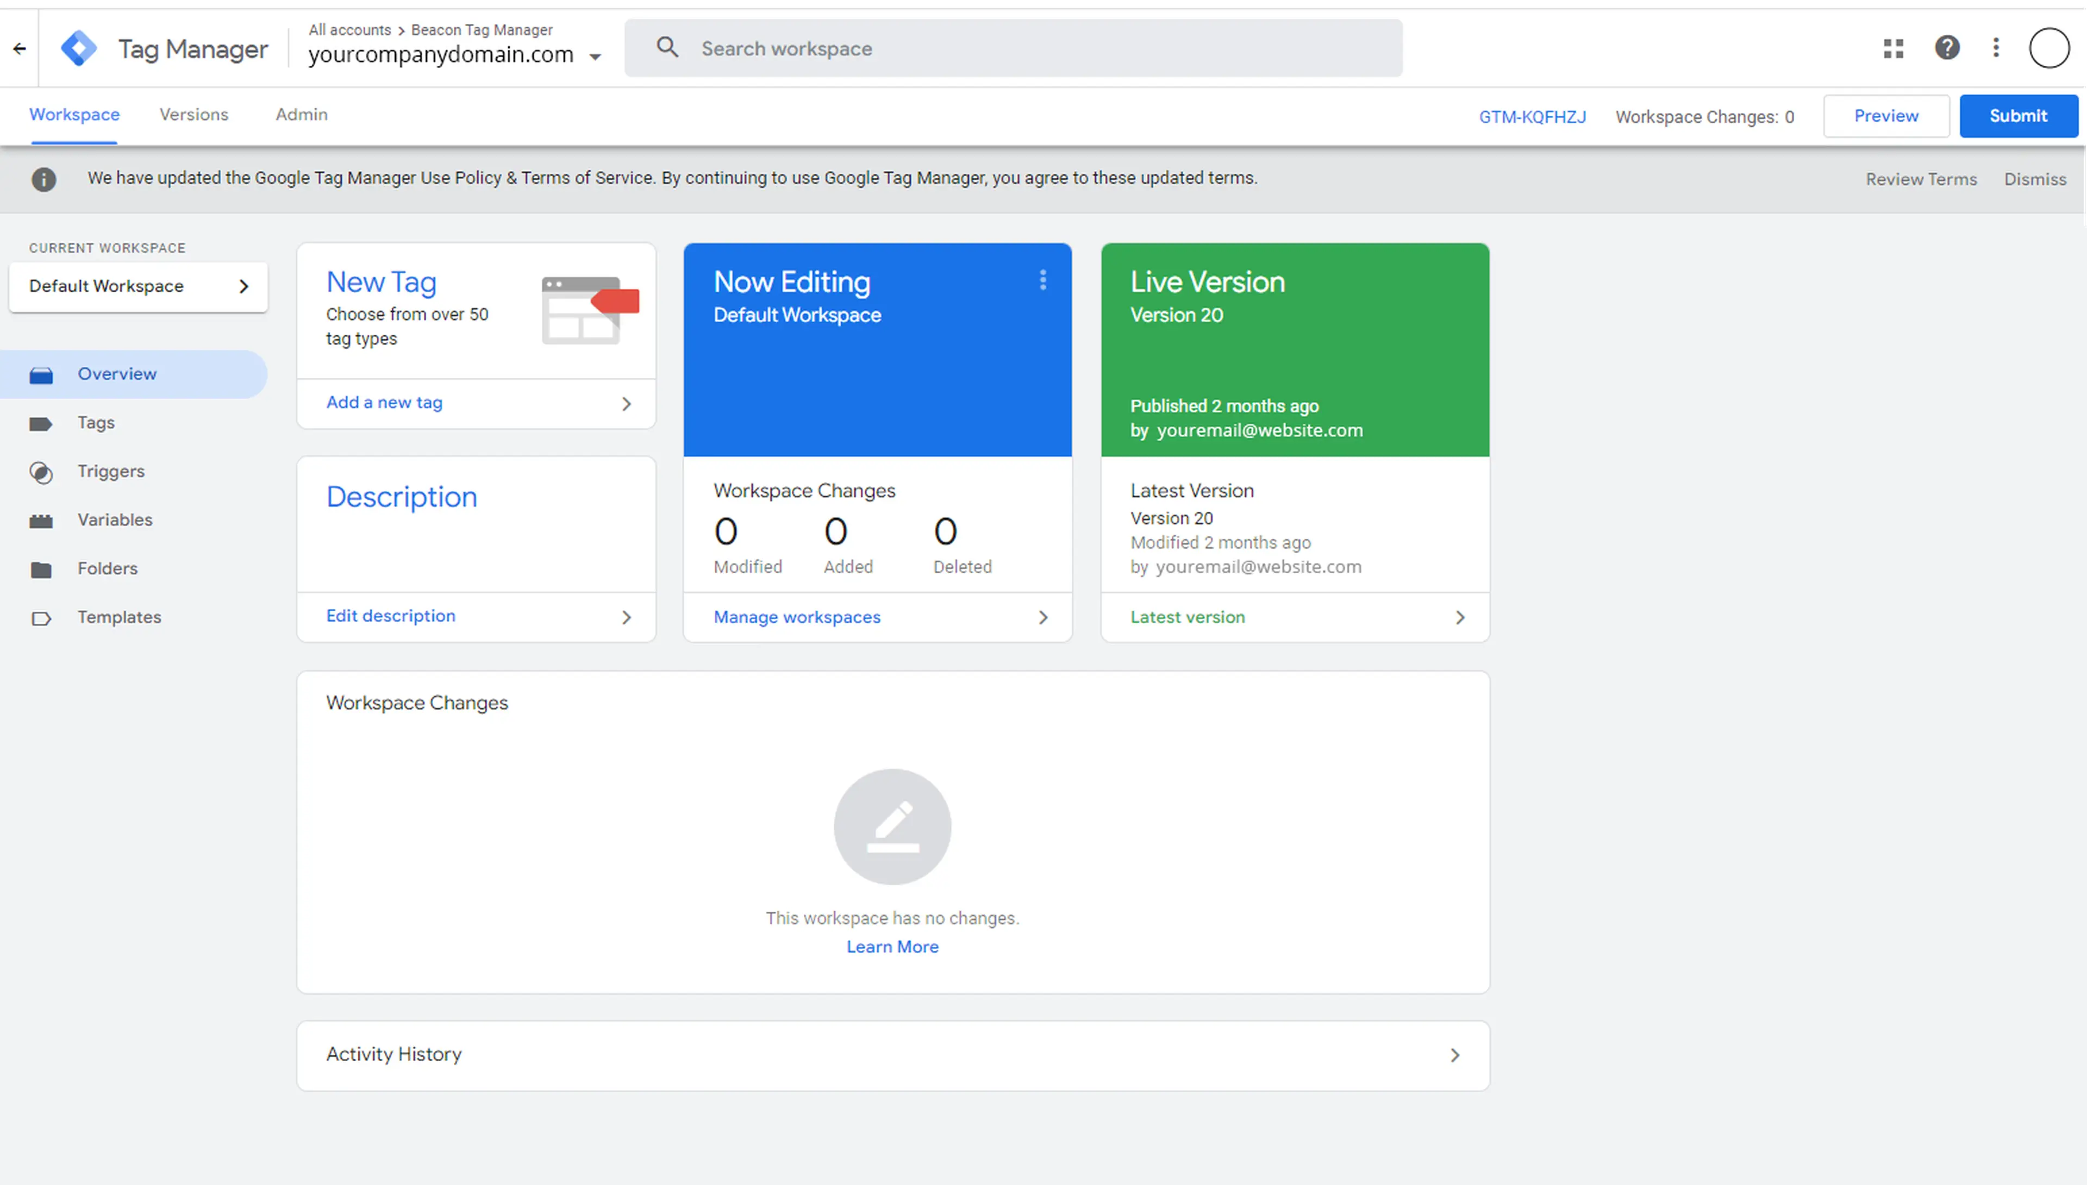Click the Triggers sidebar icon
Viewport: 2087px width, 1185px height.
[41, 472]
